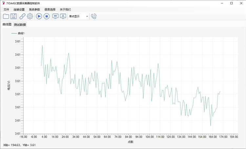Start acquisition with the play button
Image resolution: width=246 pixels, height=149 pixels.
[x=39, y=16]
